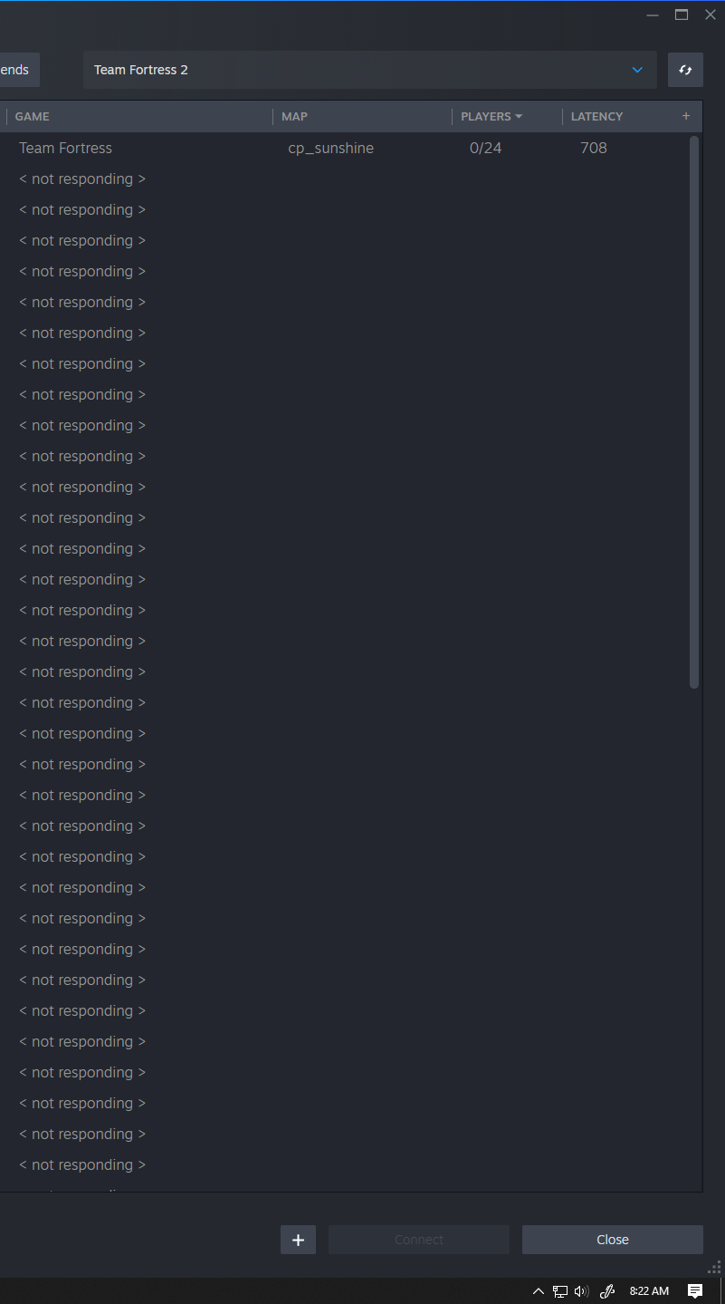725x1304 pixels.
Task: Click the volume speaker tray icon
Action: click(x=582, y=1291)
